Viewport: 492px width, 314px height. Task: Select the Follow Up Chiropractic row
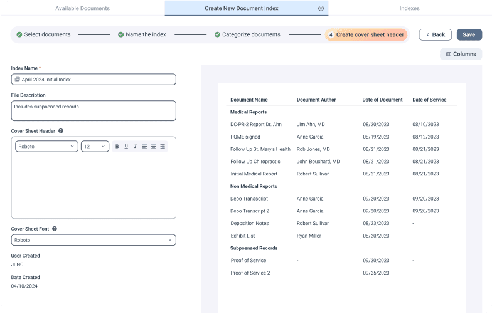[x=341, y=162]
